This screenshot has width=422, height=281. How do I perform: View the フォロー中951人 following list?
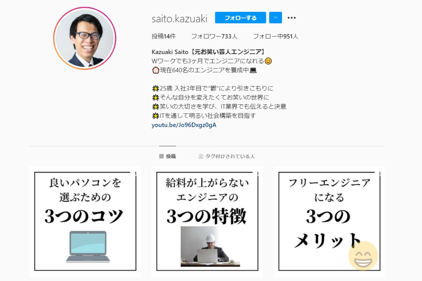pyautogui.click(x=276, y=36)
